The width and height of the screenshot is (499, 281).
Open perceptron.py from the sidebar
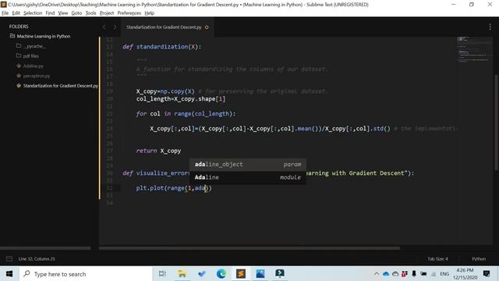coord(37,76)
